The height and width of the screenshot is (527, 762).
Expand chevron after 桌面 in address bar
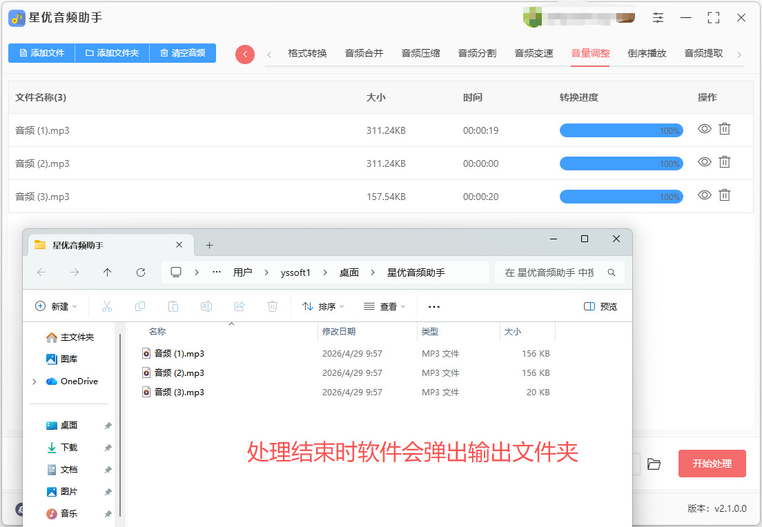(373, 272)
